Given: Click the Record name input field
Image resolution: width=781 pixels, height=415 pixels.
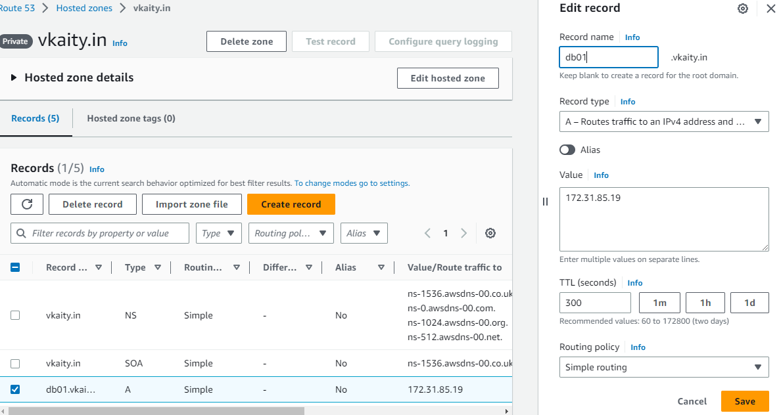Looking at the screenshot, I should tap(609, 57).
